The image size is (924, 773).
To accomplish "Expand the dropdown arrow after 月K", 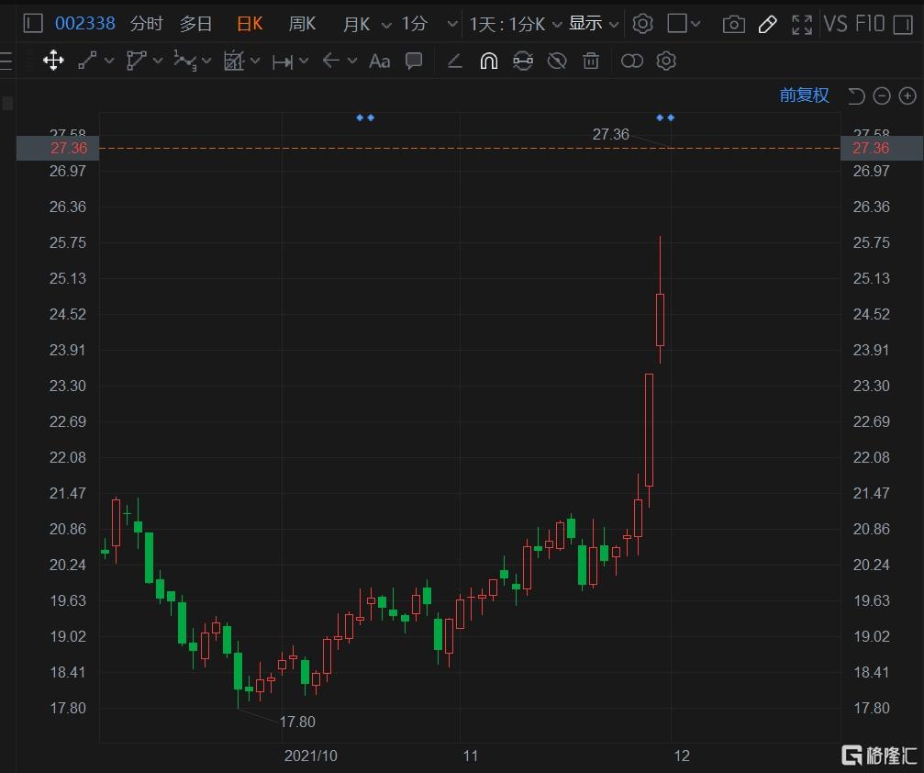I will pyautogui.click(x=386, y=25).
